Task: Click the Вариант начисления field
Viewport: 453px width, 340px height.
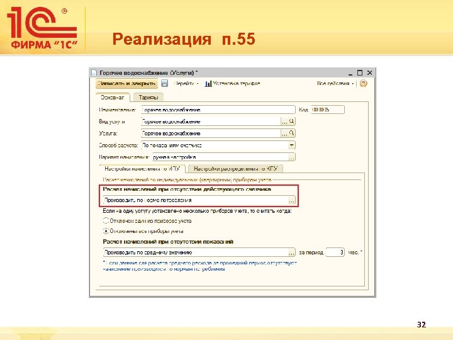Action: [220, 157]
